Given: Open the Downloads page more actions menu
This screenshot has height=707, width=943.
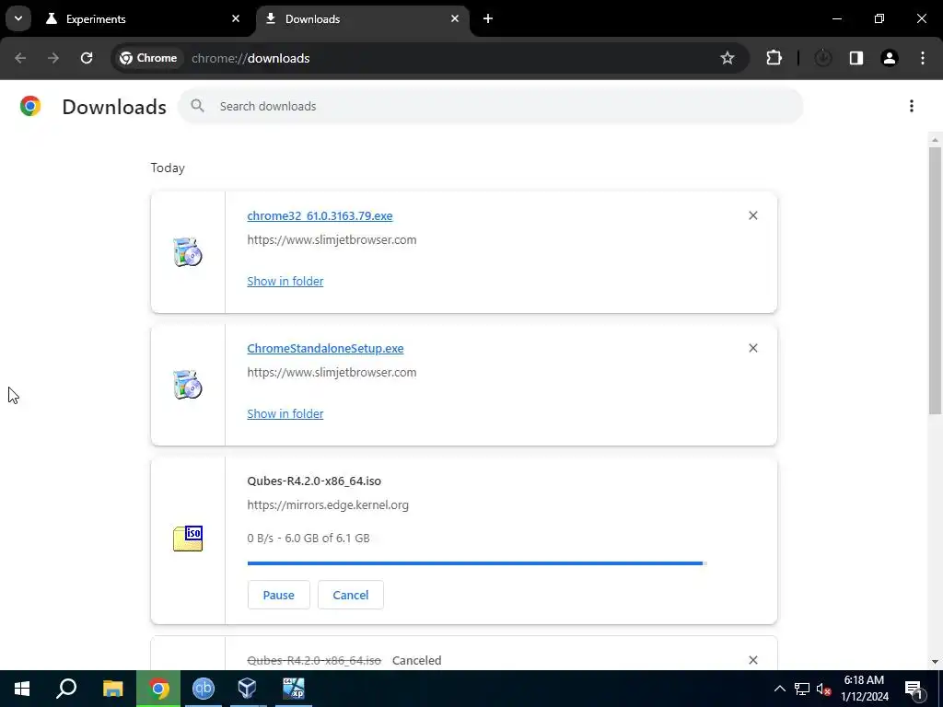Looking at the screenshot, I should 911,107.
